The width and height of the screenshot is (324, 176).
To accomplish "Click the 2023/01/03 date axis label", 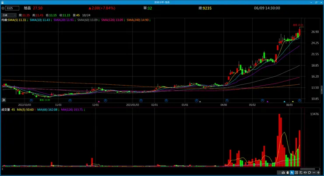I will coord(133,105).
